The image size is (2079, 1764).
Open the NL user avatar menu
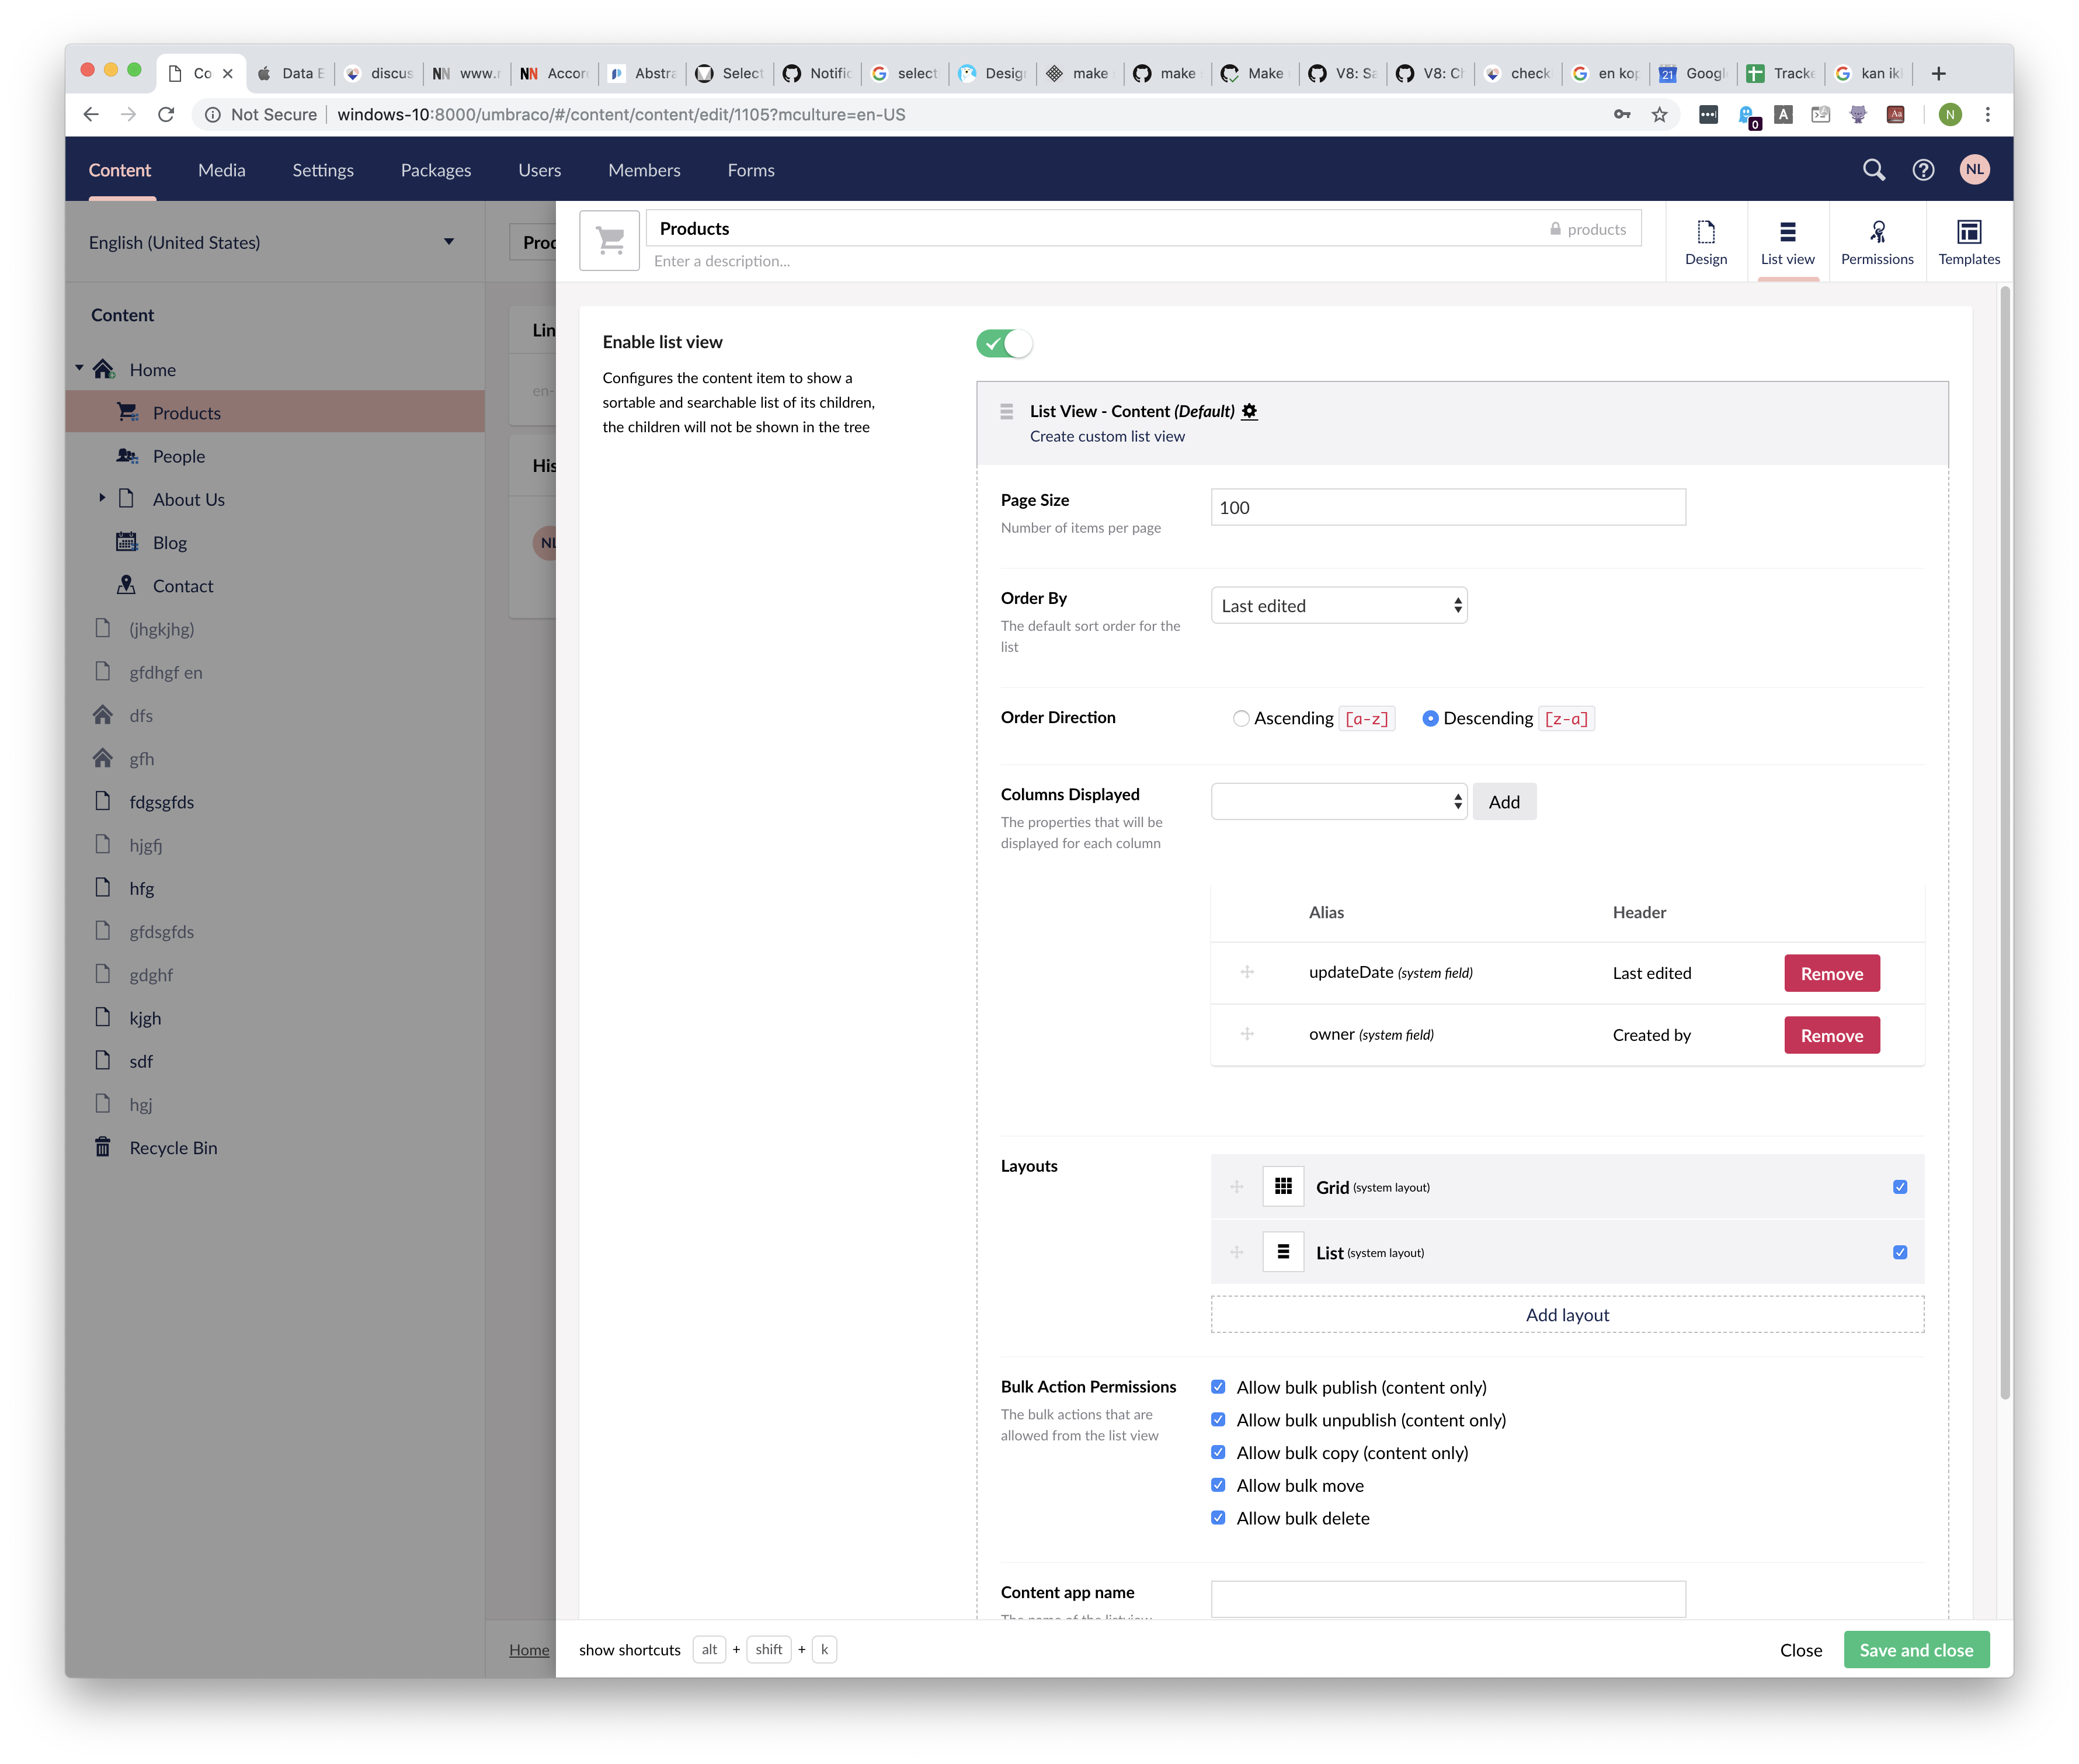(x=1974, y=169)
